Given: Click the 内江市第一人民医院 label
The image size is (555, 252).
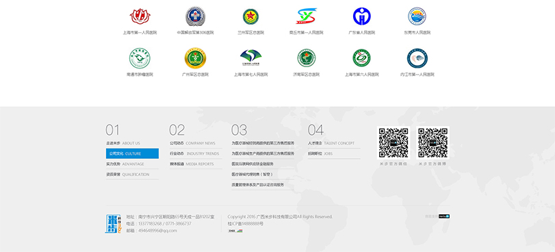Looking at the screenshot, I should tap(417, 75).
